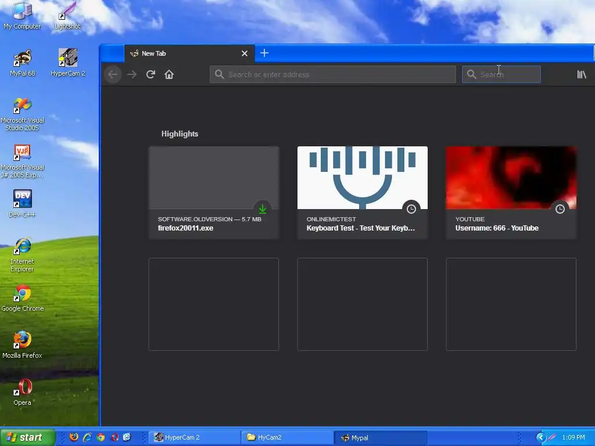The width and height of the screenshot is (595, 446).
Task: Open the browser home page
Action: click(169, 74)
